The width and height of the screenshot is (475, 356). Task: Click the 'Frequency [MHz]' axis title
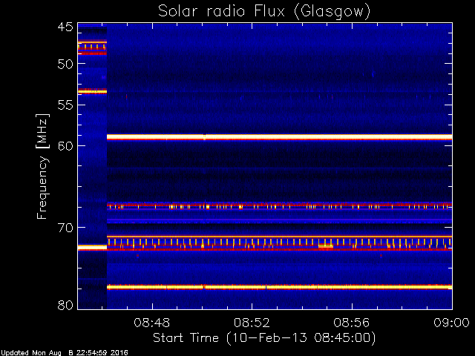[x=43, y=166]
